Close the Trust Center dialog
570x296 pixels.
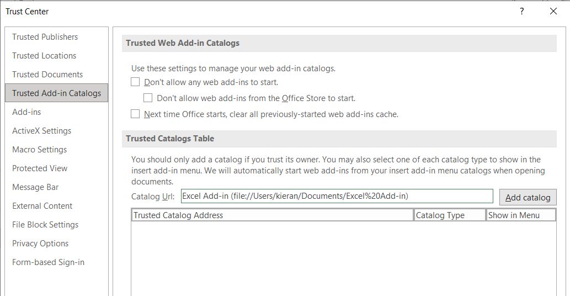553,11
